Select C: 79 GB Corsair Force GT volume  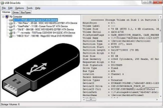pyautogui.click(x=35, y=20)
